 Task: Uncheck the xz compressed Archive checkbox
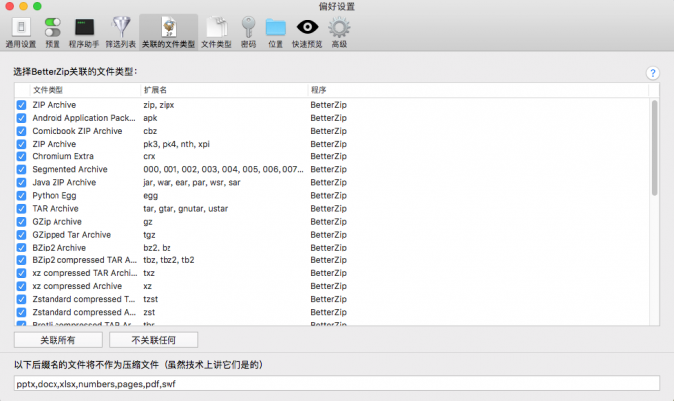[x=21, y=286]
